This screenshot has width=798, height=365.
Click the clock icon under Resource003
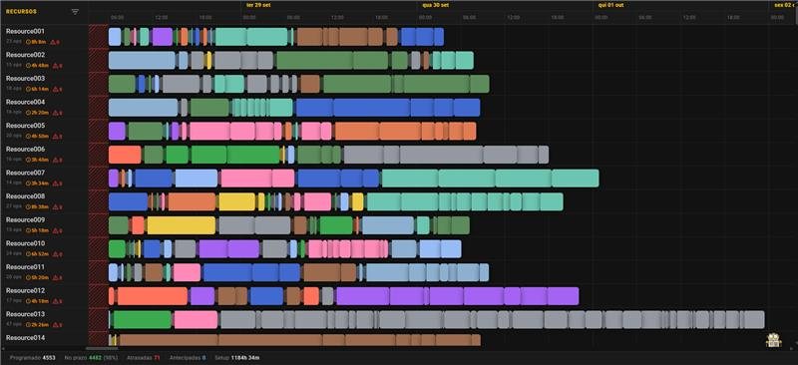click(28, 89)
